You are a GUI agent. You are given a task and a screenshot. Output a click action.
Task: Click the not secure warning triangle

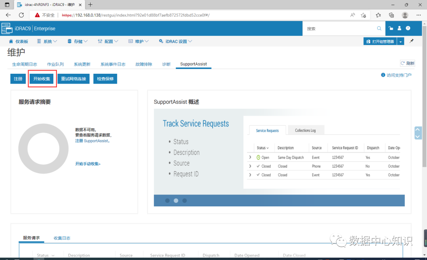[37, 15]
